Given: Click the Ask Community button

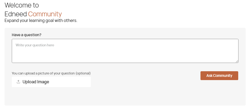Looking at the screenshot, I should pyautogui.click(x=219, y=76).
